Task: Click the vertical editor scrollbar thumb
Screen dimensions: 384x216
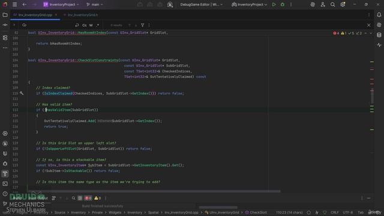Action: [x=372, y=96]
